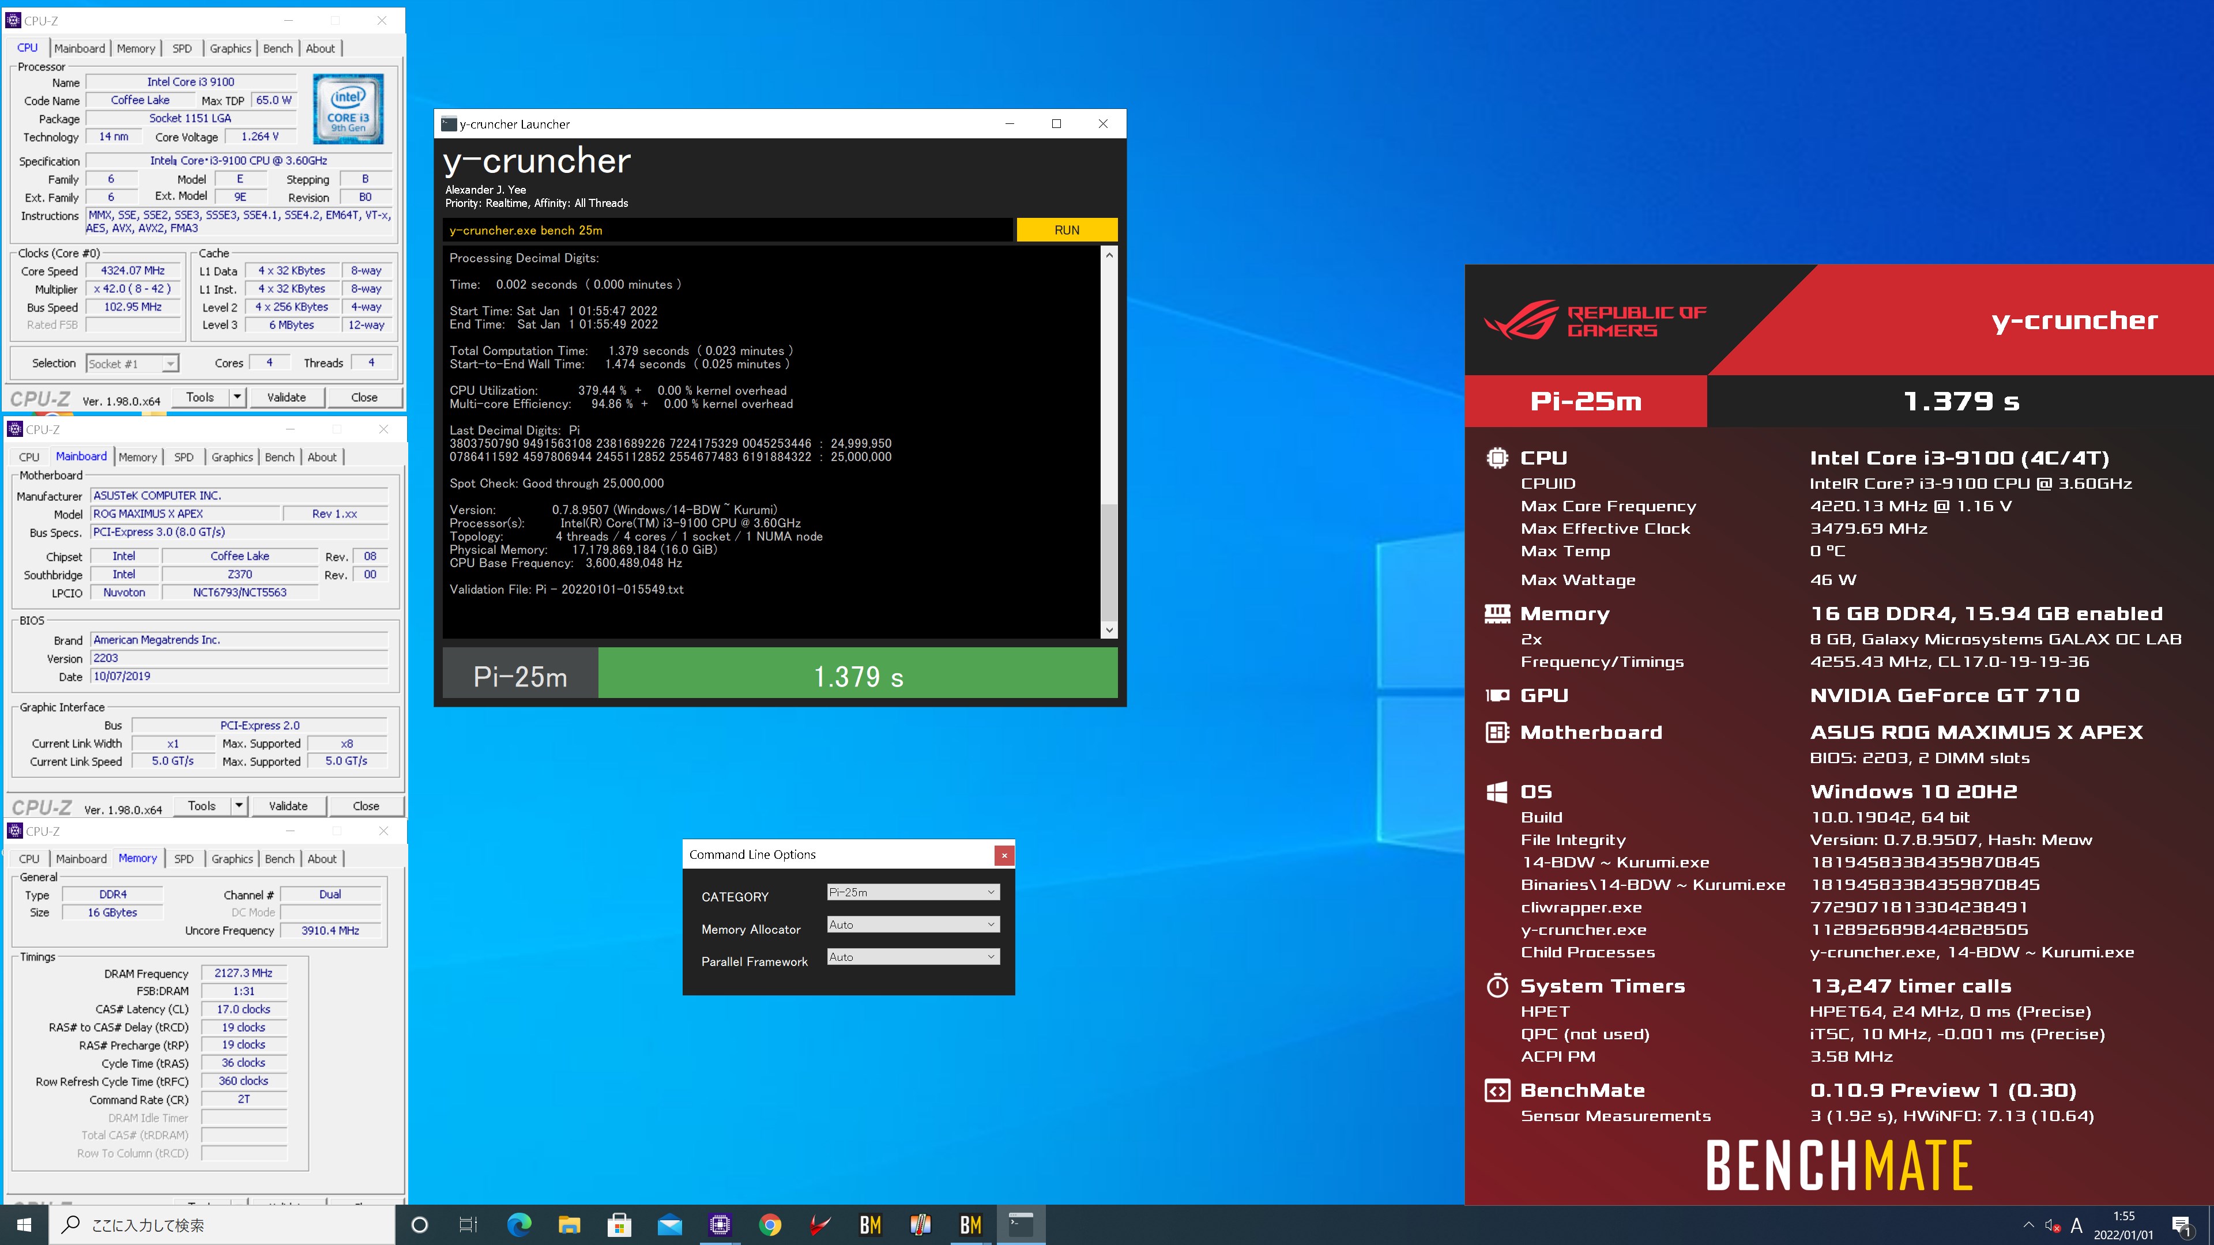Switch IME input mode 'A'
The height and width of the screenshot is (1245, 2214).
(2076, 1225)
